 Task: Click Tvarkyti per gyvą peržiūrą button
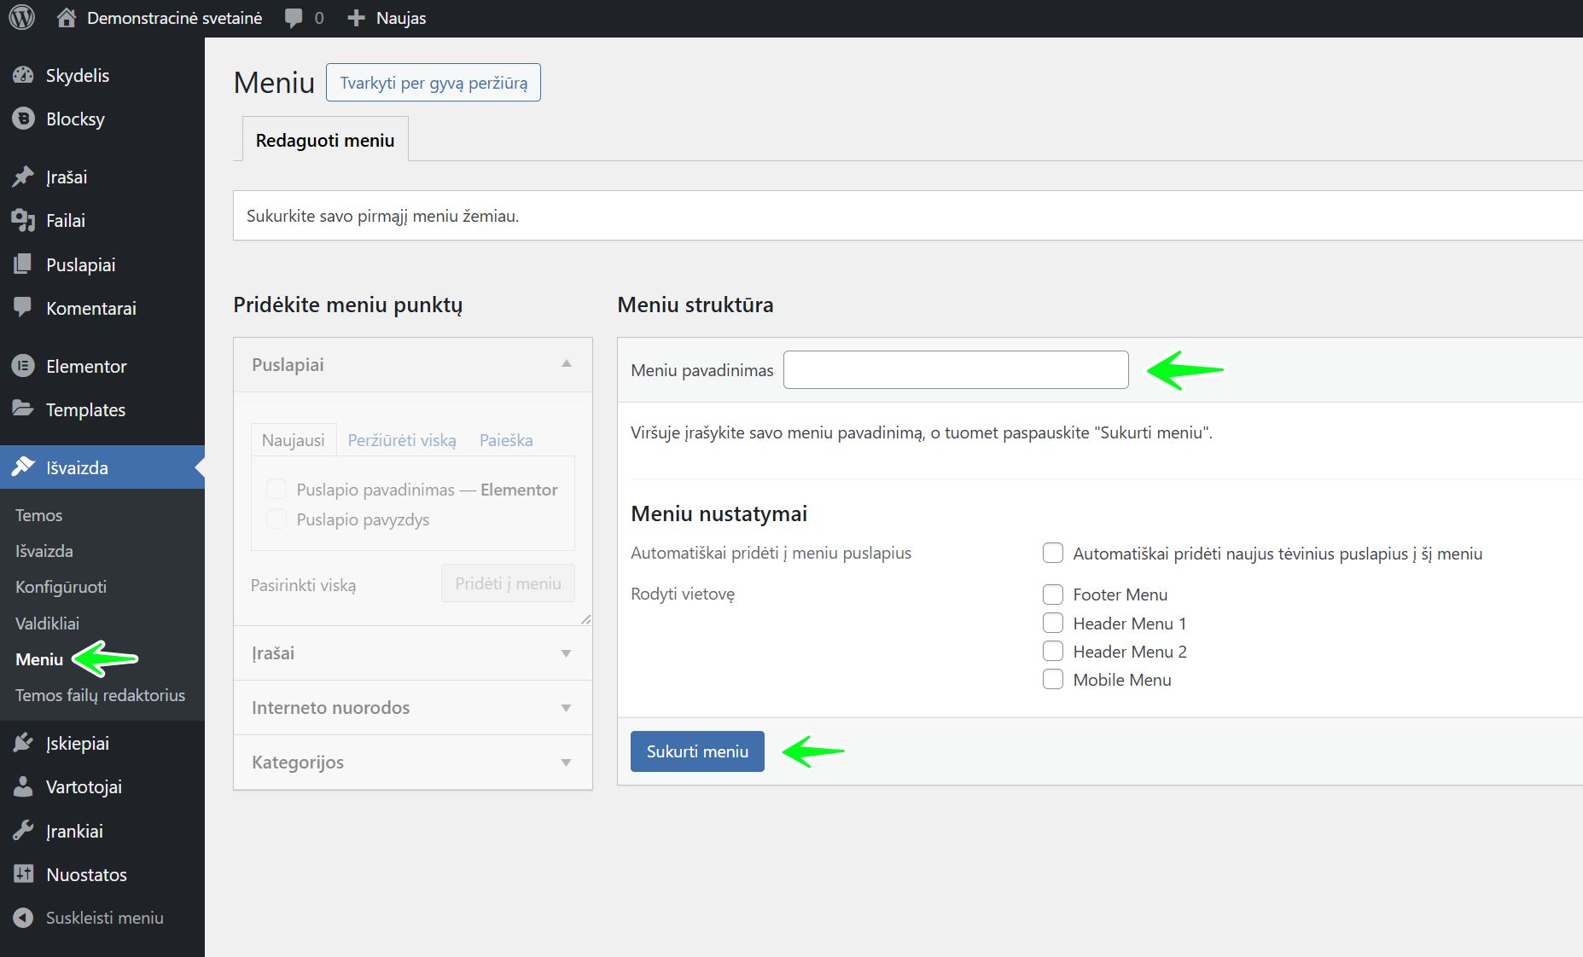pos(434,83)
